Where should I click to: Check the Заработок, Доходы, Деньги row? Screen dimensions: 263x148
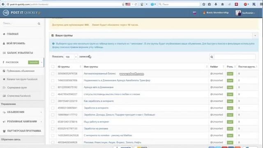point(53,115)
